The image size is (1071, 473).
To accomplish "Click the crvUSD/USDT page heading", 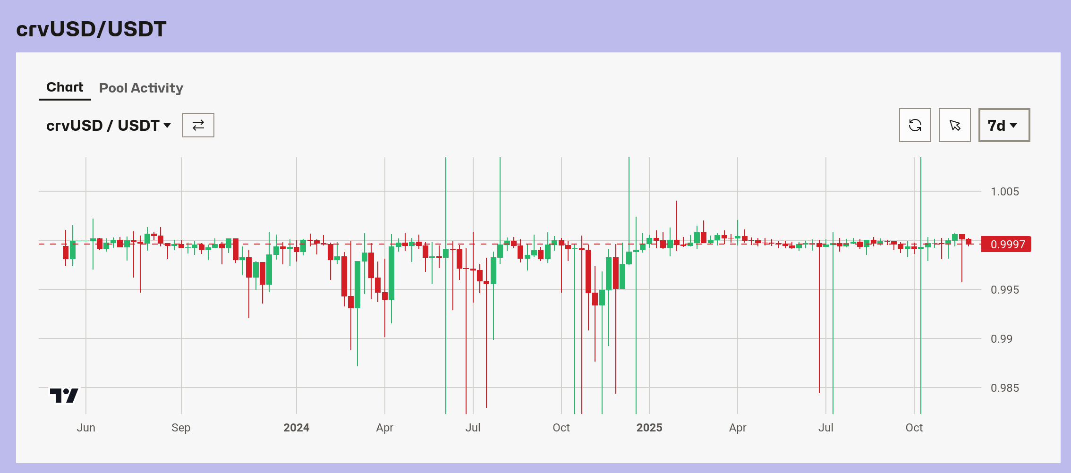I will (x=91, y=29).
